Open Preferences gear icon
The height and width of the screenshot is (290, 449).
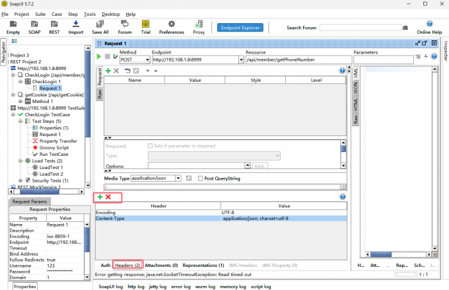click(x=172, y=28)
